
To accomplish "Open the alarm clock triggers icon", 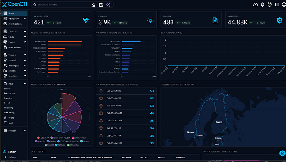I will point(270,4).
